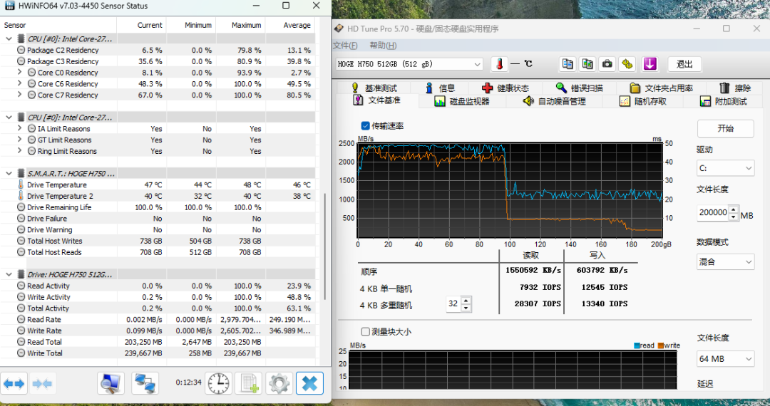770x406 pixels.
Task: Click the Average column header
Action: click(290, 25)
